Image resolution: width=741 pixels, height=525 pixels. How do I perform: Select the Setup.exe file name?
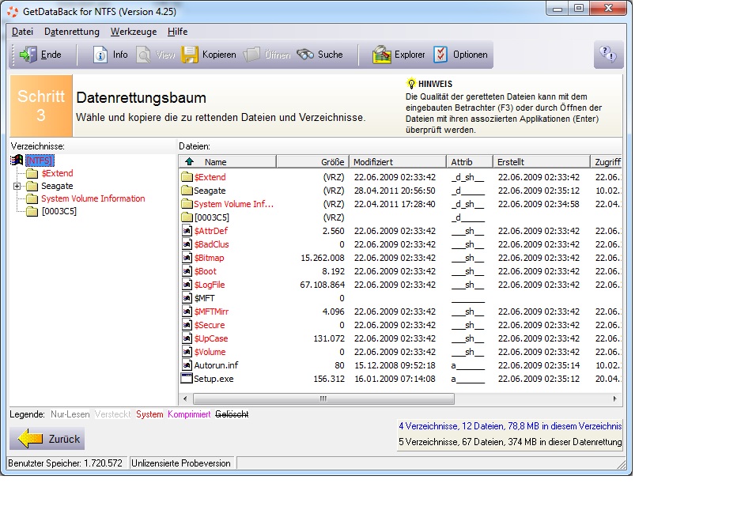point(214,379)
